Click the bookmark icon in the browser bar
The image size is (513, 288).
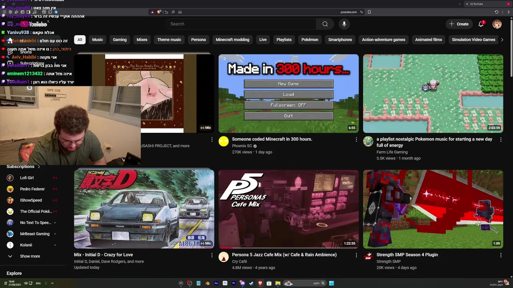pos(369,12)
